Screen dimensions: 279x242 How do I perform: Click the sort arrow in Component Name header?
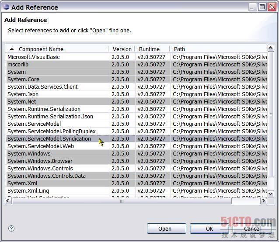[x=12, y=49]
